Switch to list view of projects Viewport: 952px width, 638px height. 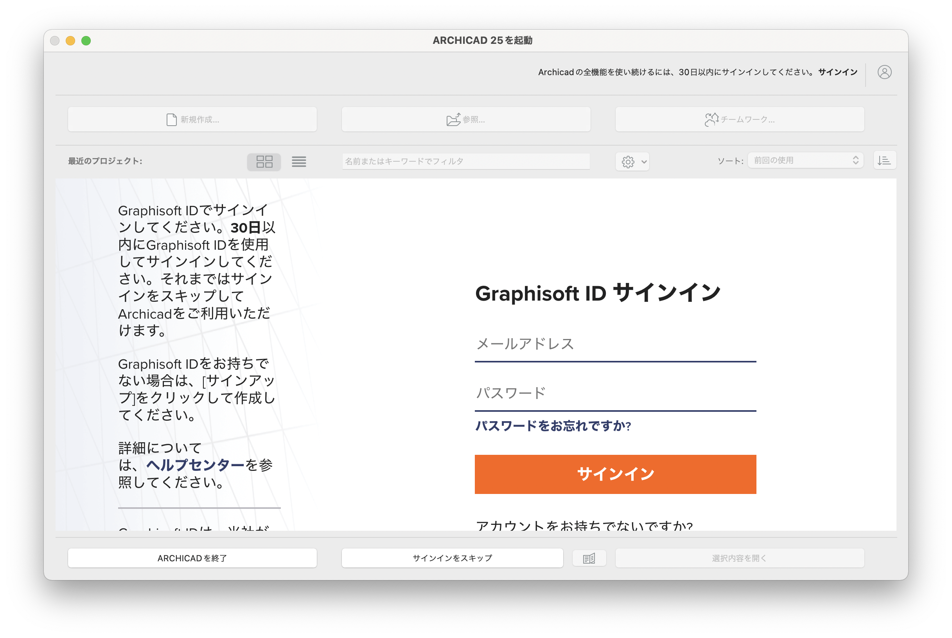click(x=299, y=162)
